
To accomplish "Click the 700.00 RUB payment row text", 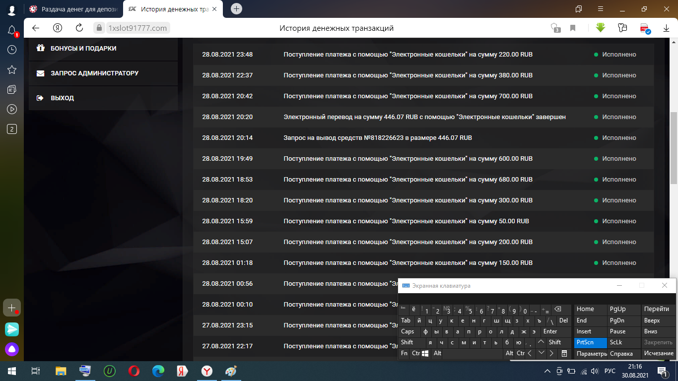I will tap(408, 96).
